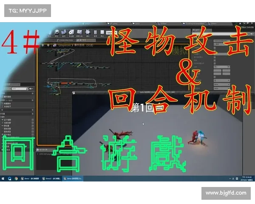This screenshot has height=204, width=255.
Task: Open the debug object dropdown in toolbar
Action: pyautogui.click(x=111, y=33)
